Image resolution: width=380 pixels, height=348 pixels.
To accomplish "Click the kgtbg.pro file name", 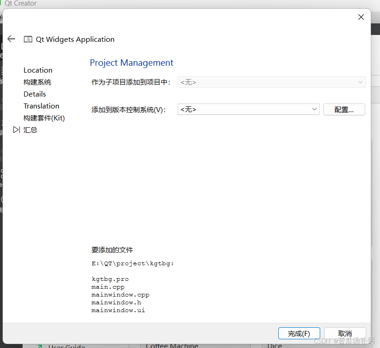I will coord(110,279).
